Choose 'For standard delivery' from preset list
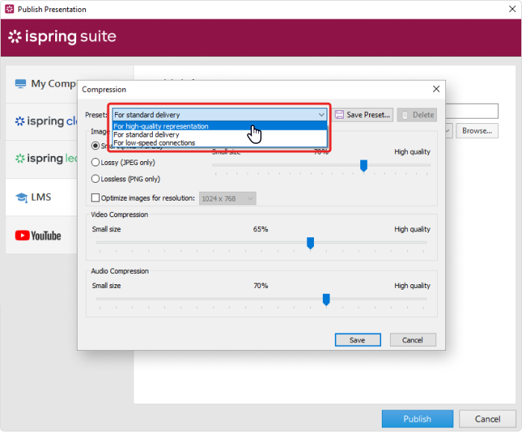Image resolution: width=522 pixels, height=432 pixels. pos(220,134)
